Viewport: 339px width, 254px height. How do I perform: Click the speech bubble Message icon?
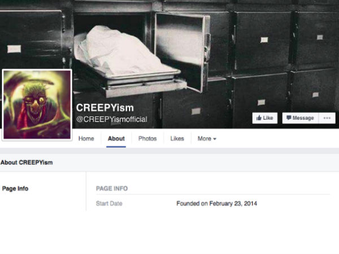tap(289, 117)
